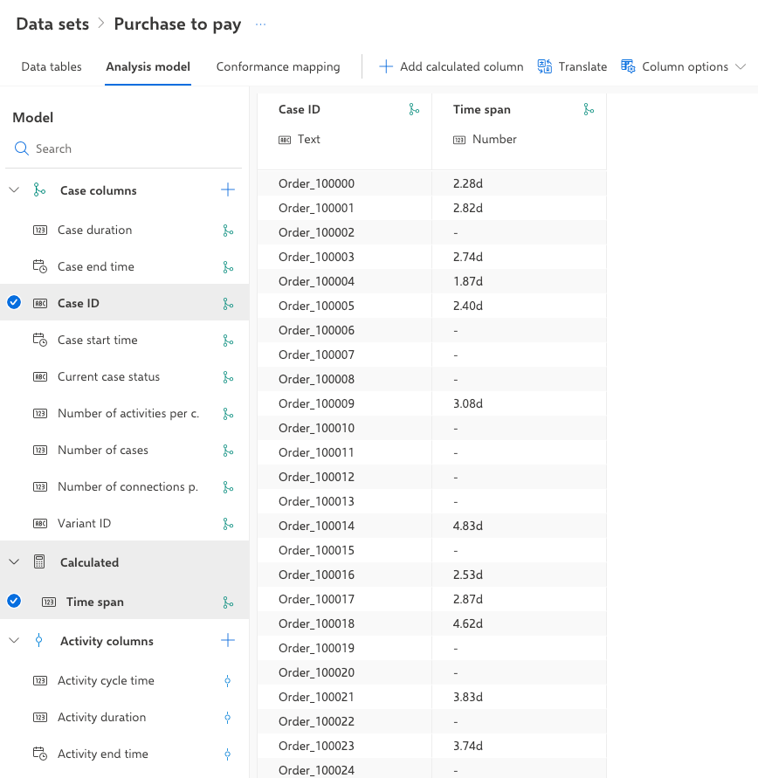The image size is (758, 778).
Task: Click the number type icon for Case duration
Action: click(40, 231)
